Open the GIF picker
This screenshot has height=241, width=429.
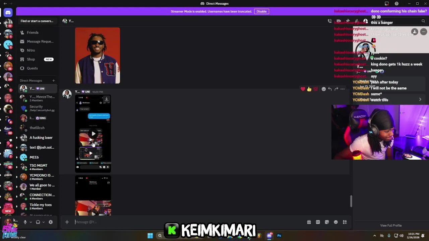[318, 222]
